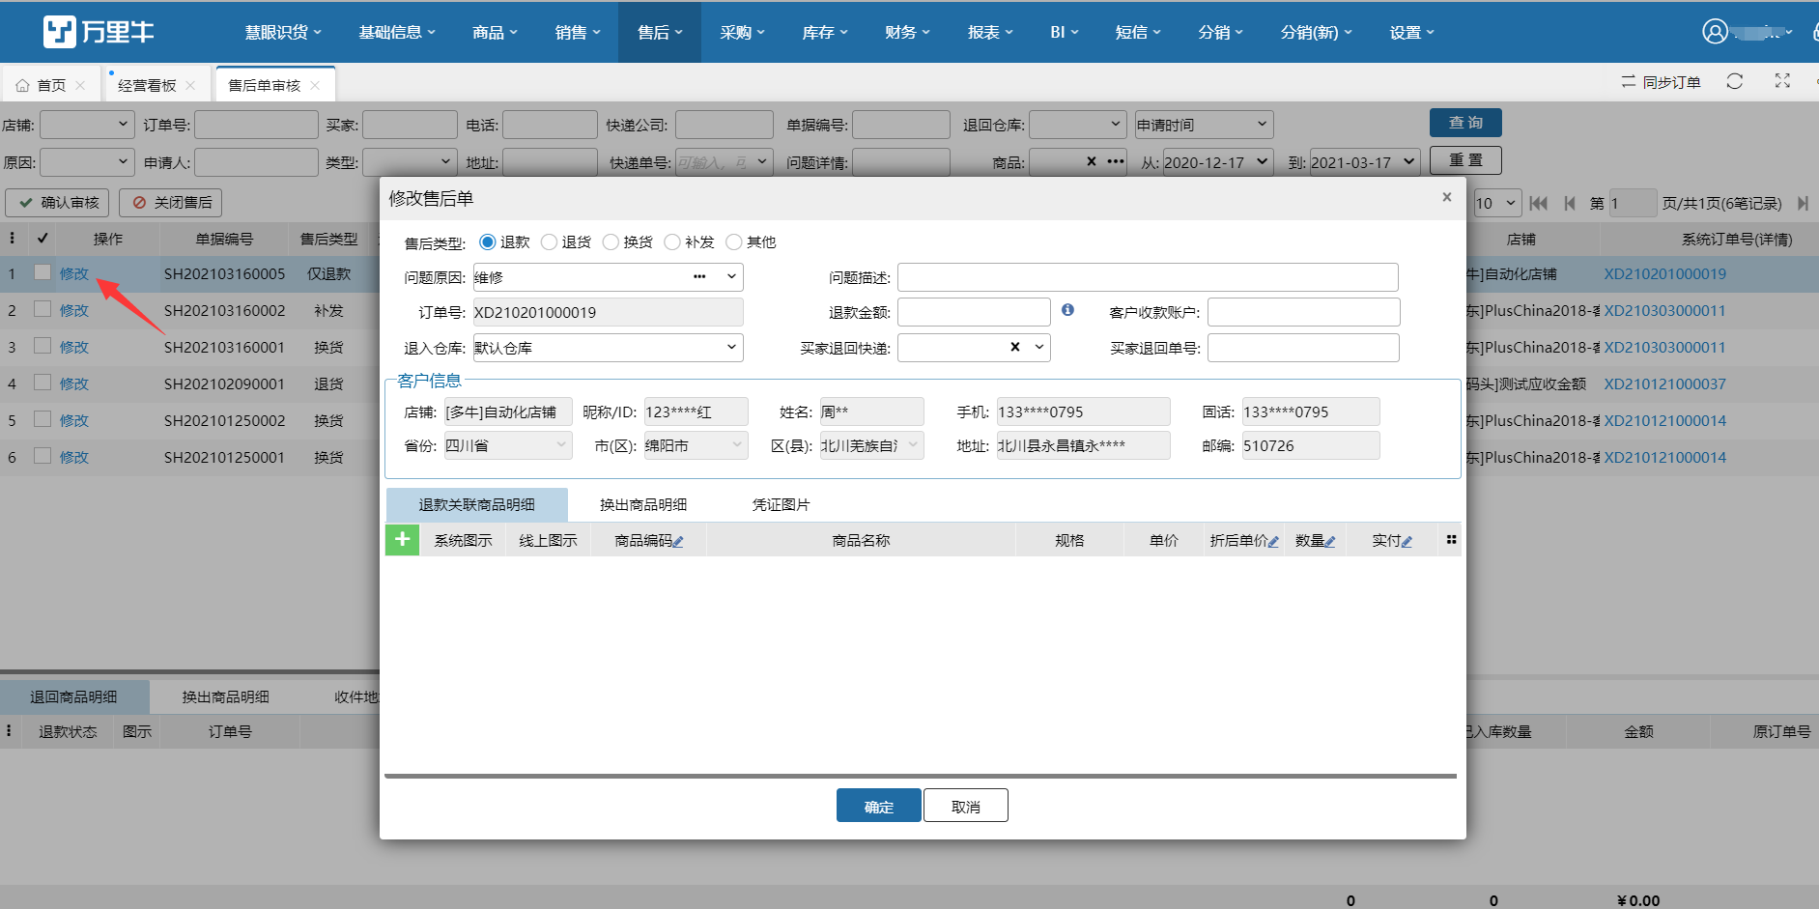Click the 退款金额 input field
Viewport: 1819px width, 909px height.
coord(974,312)
